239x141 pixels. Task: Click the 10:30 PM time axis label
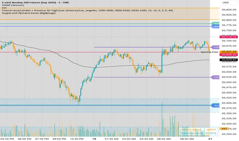(77, 139)
